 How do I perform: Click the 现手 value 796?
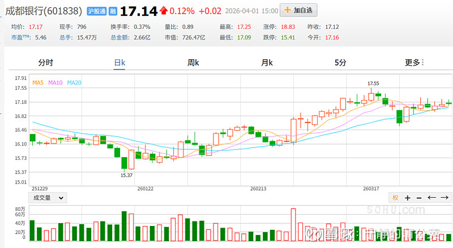coord(82,27)
